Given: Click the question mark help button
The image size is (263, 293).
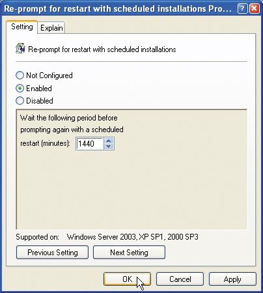Looking at the screenshot, I should coord(243,9).
